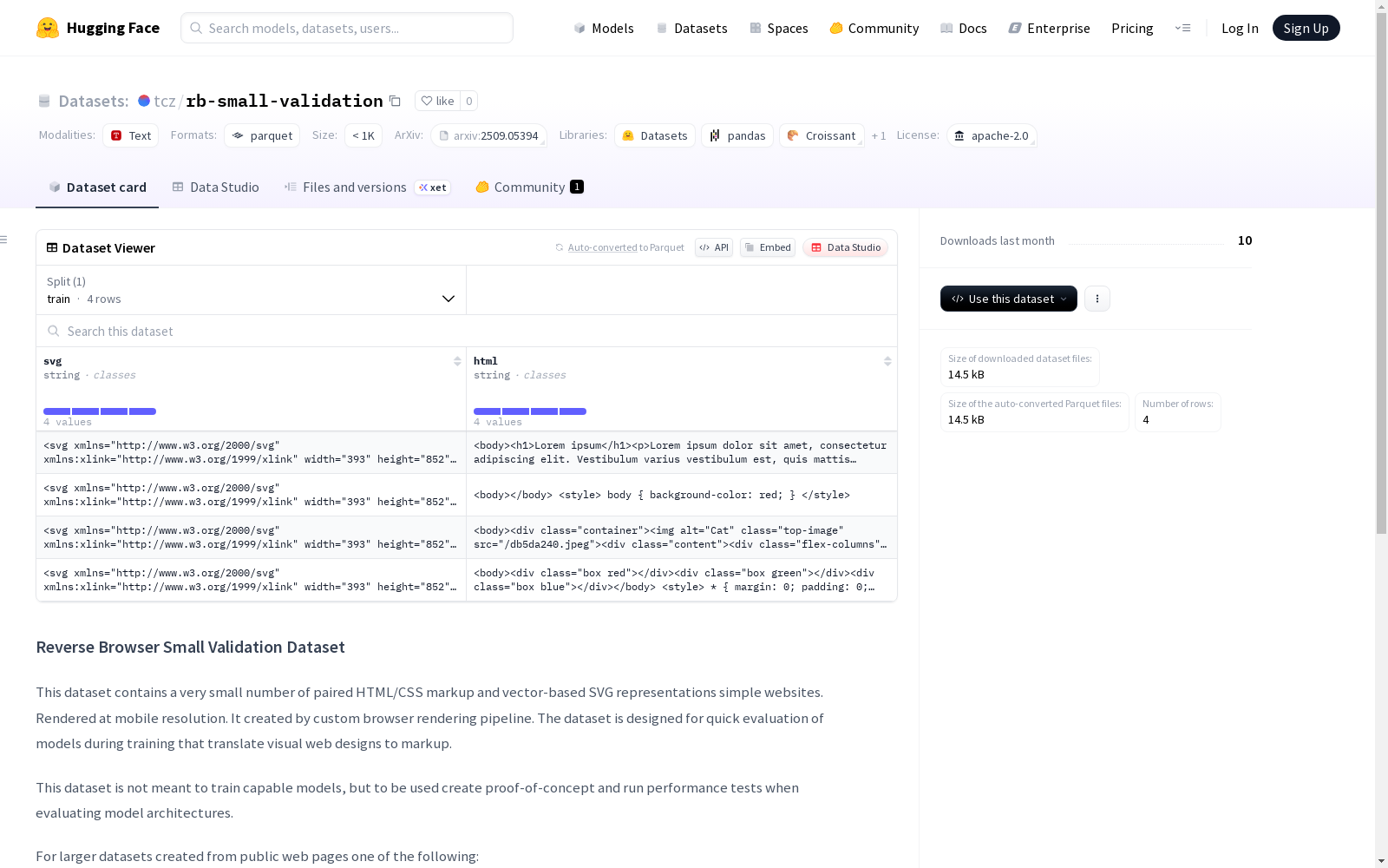Click the like count 0
This screenshot has width=1388, height=868.
[469, 101]
